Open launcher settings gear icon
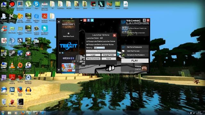The width and height of the screenshot is (205, 115). 144,20
